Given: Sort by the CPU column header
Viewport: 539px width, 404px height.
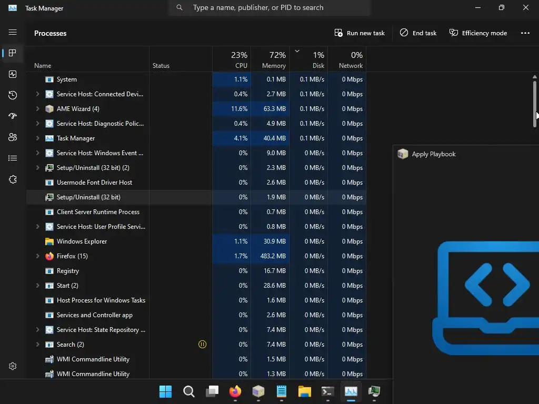Looking at the screenshot, I should click(232, 59).
